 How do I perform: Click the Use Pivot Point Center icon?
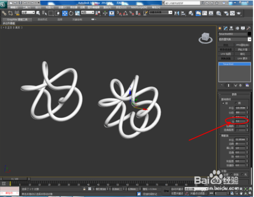(x=98, y=13)
